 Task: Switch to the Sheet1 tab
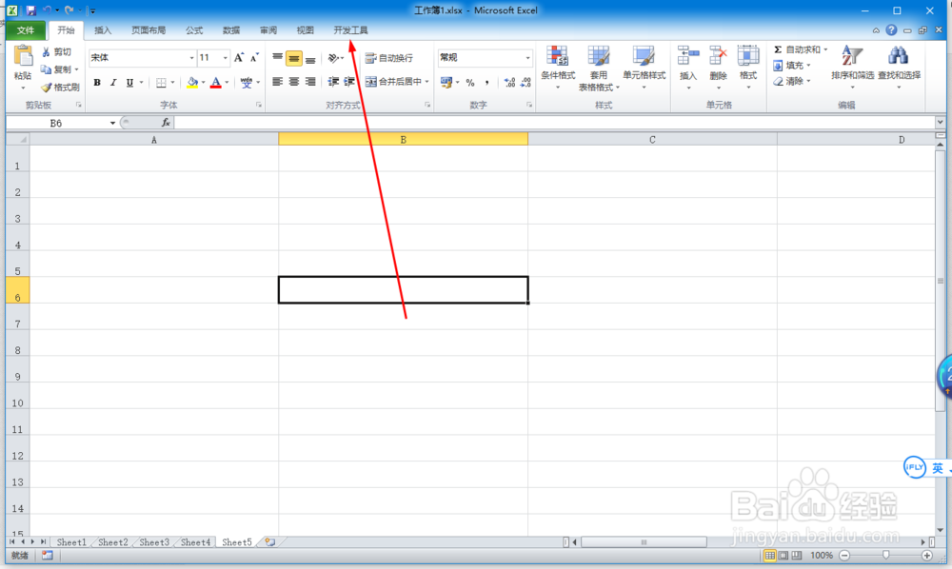(71, 542)
